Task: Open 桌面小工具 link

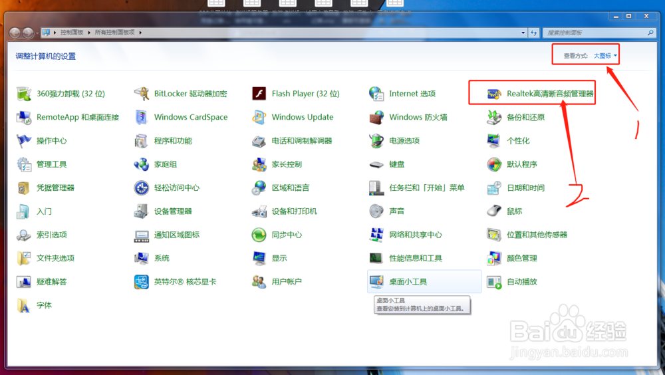Action: click(x=408, y=281)
